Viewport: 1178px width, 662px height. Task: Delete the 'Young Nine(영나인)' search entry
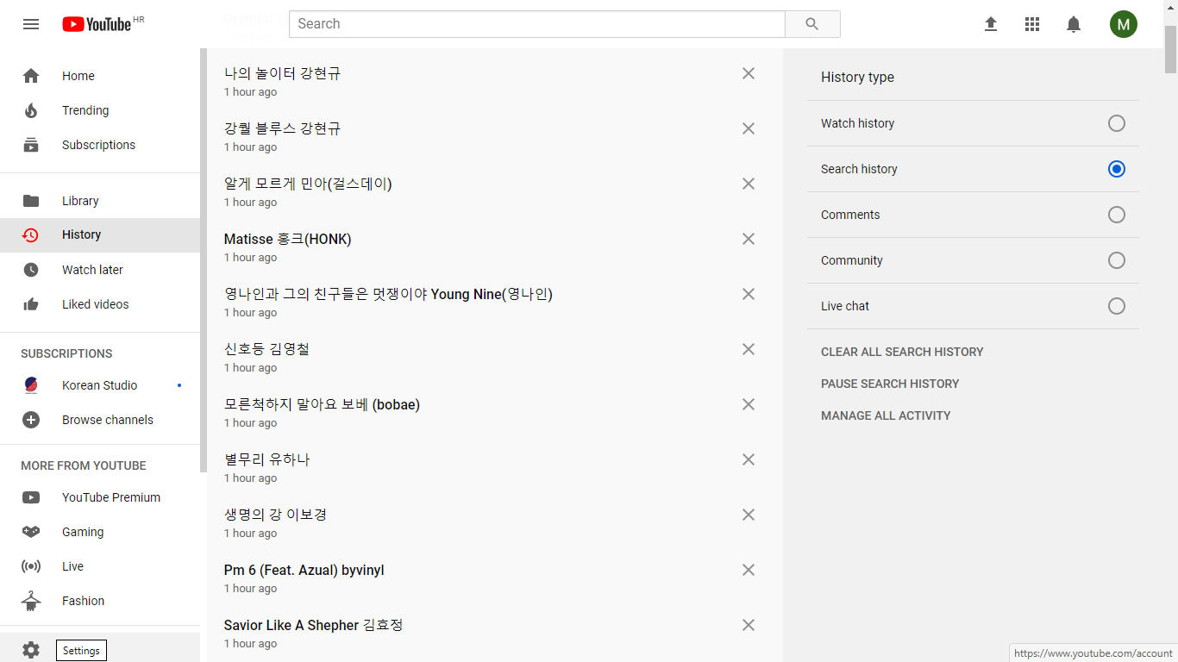[749, 294]
